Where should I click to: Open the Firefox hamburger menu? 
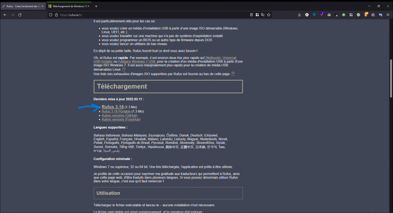[x=388, y=15]
